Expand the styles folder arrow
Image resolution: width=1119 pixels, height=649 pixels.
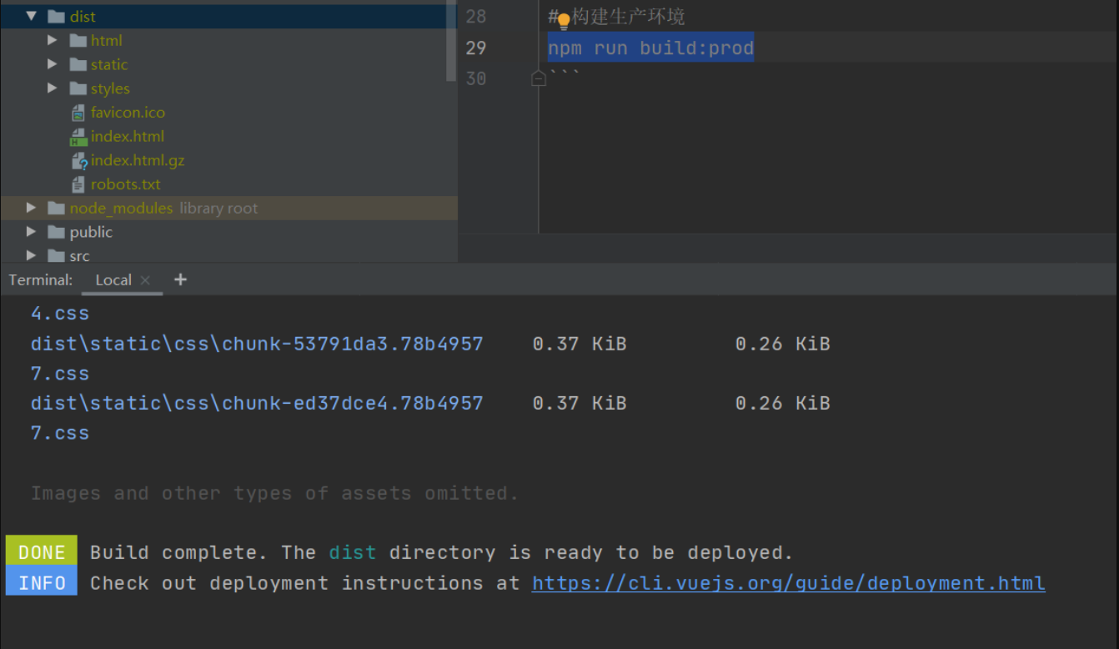[x=53, y=88]
